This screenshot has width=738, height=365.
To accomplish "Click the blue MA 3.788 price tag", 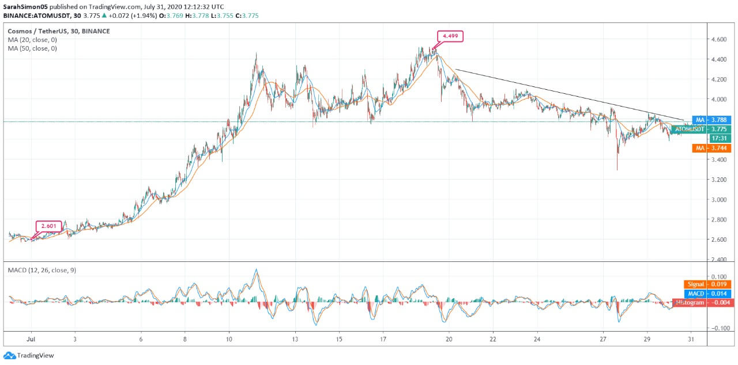I will click(x=711, y=120).
